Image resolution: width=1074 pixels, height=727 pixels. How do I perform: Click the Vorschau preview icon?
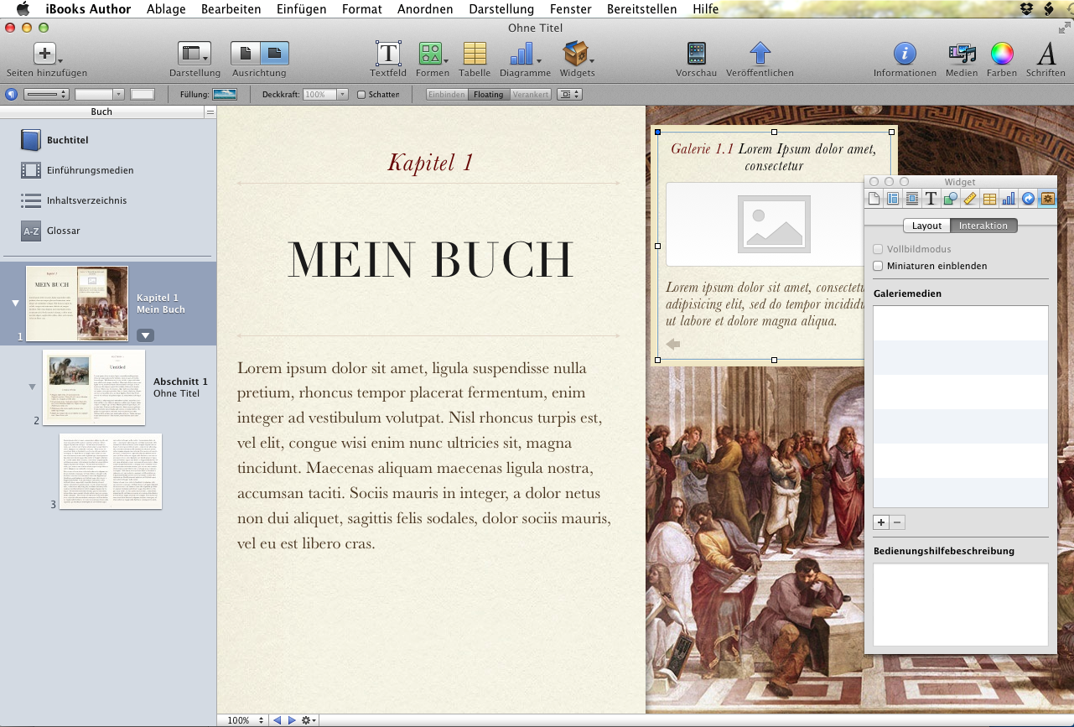(696, 55)
